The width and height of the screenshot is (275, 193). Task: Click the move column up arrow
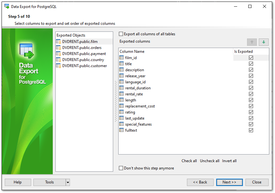252,42
